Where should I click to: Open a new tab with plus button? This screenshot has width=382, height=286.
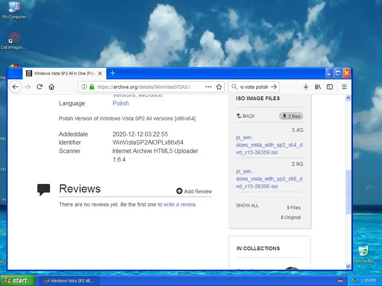click(x=113, y=73)
